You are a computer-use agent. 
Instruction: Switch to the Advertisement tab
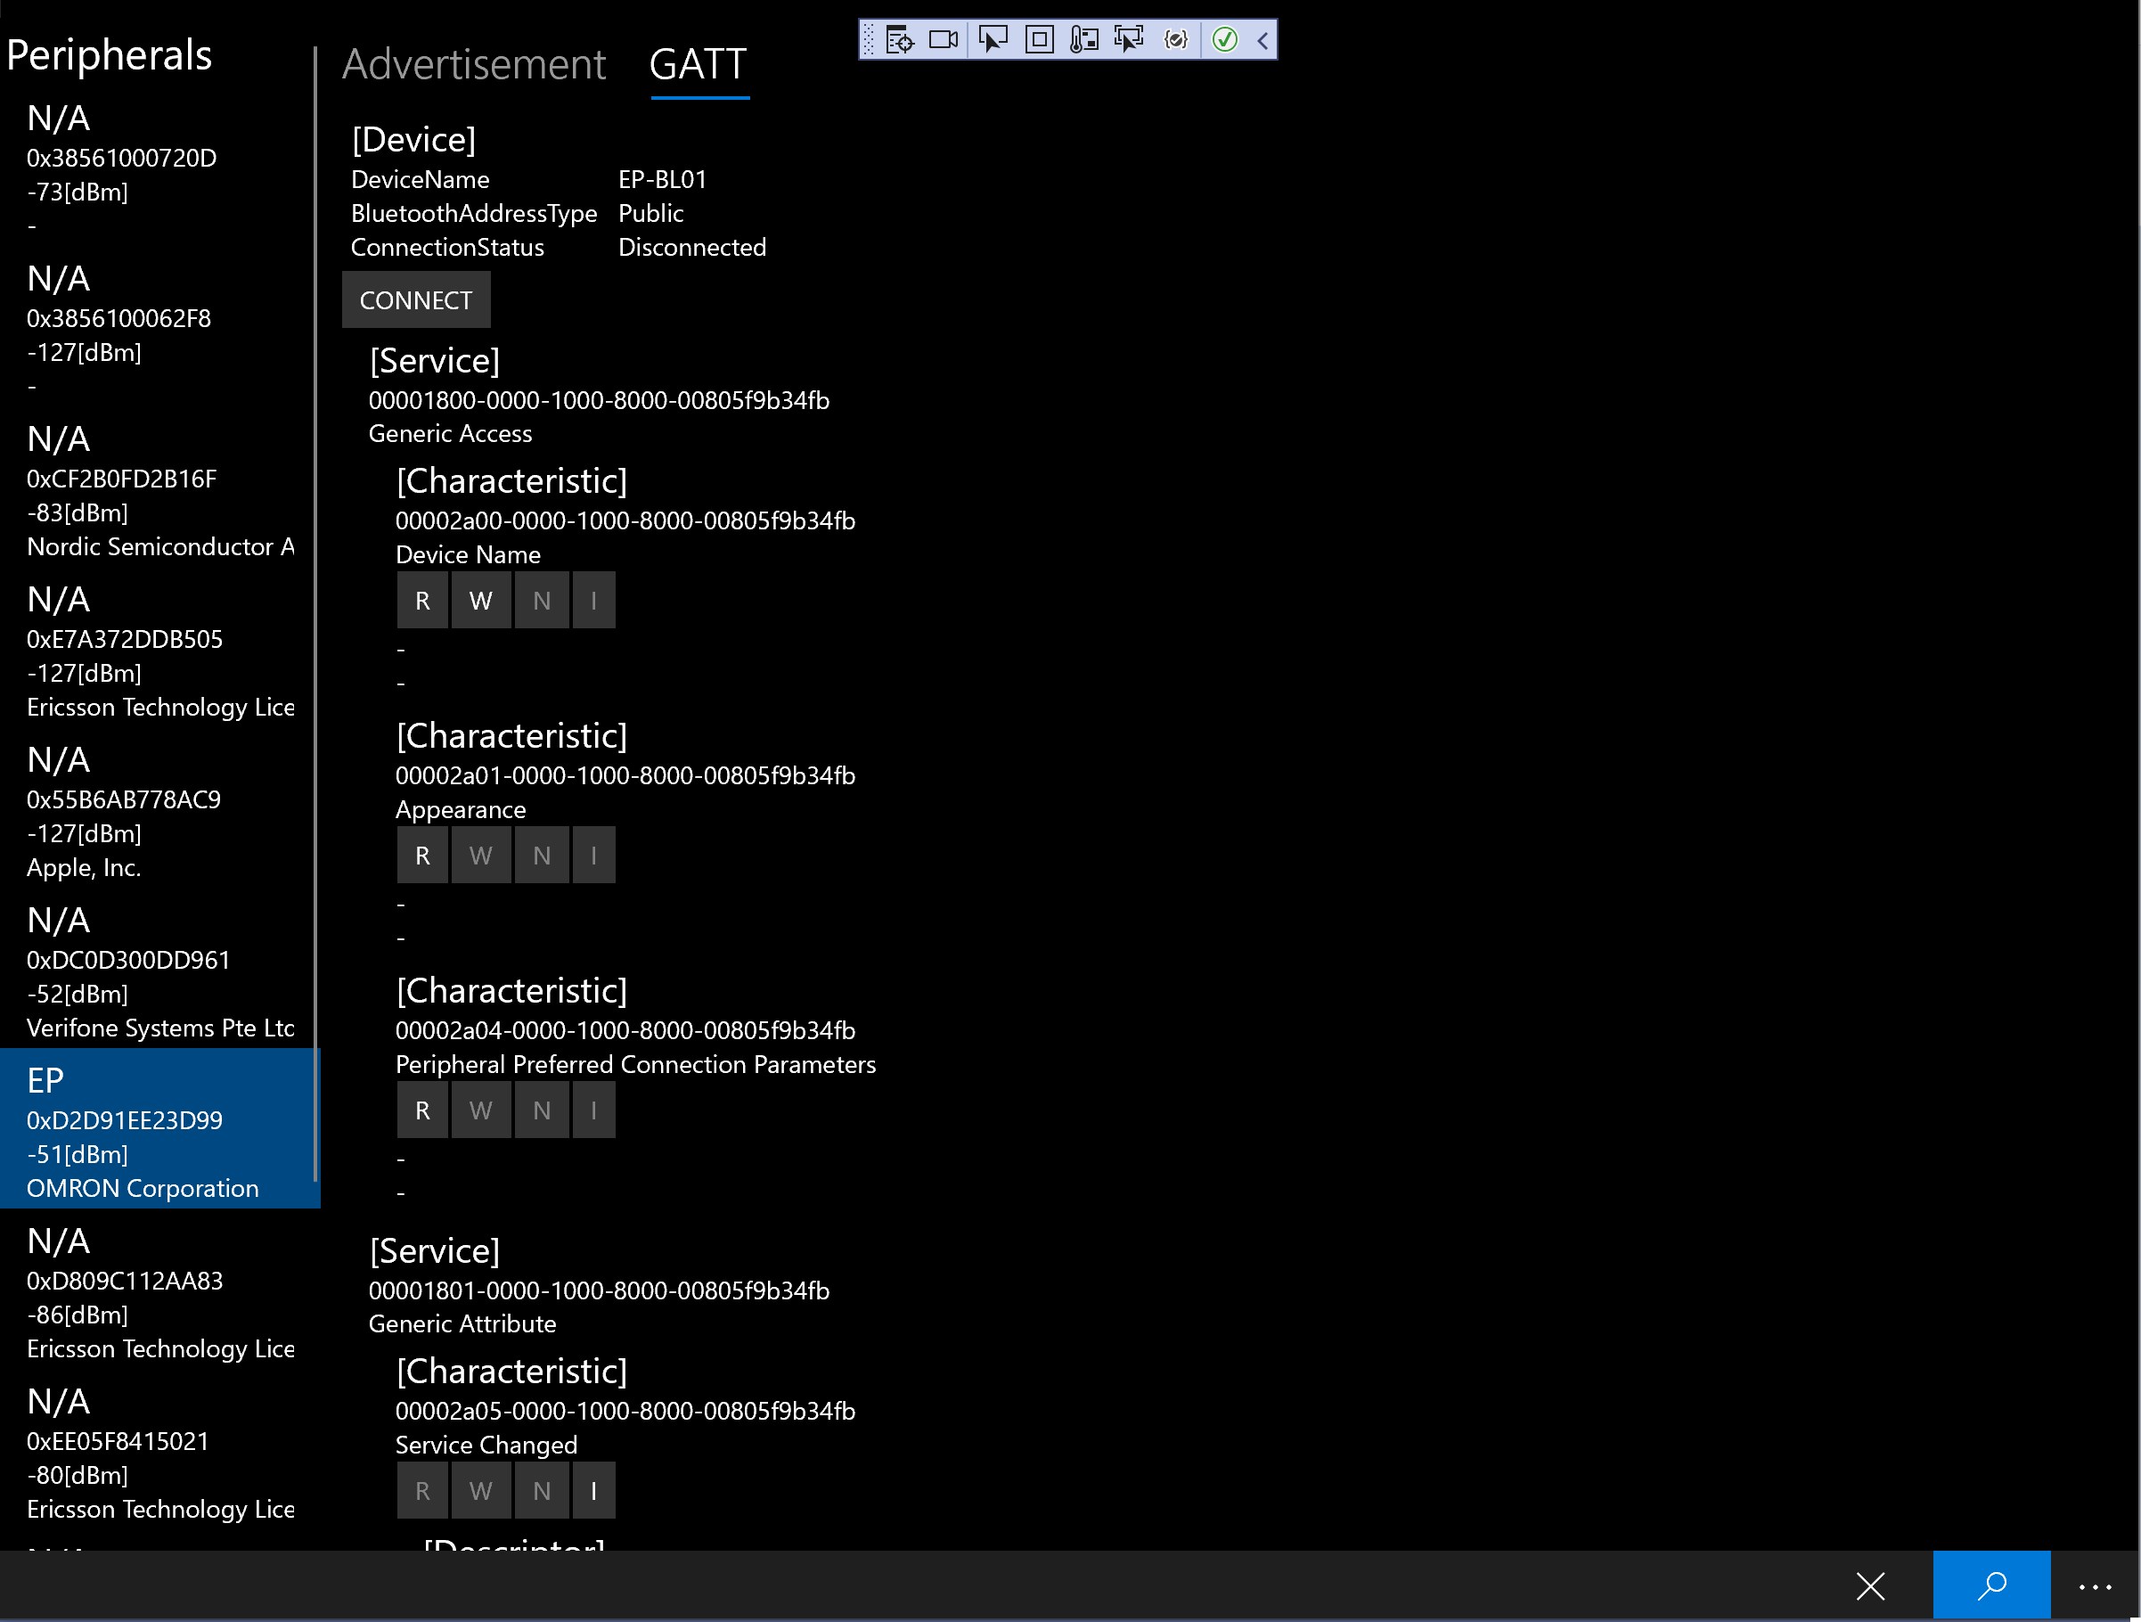(x=473, y=65)
